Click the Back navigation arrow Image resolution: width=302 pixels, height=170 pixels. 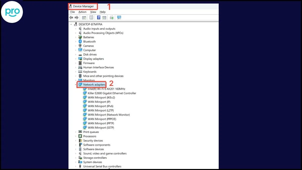(71, 17)
